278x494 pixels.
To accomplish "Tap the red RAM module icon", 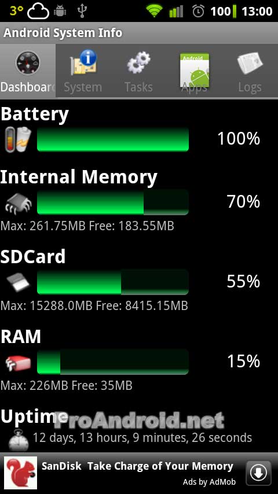I will [x=19, y=362].
